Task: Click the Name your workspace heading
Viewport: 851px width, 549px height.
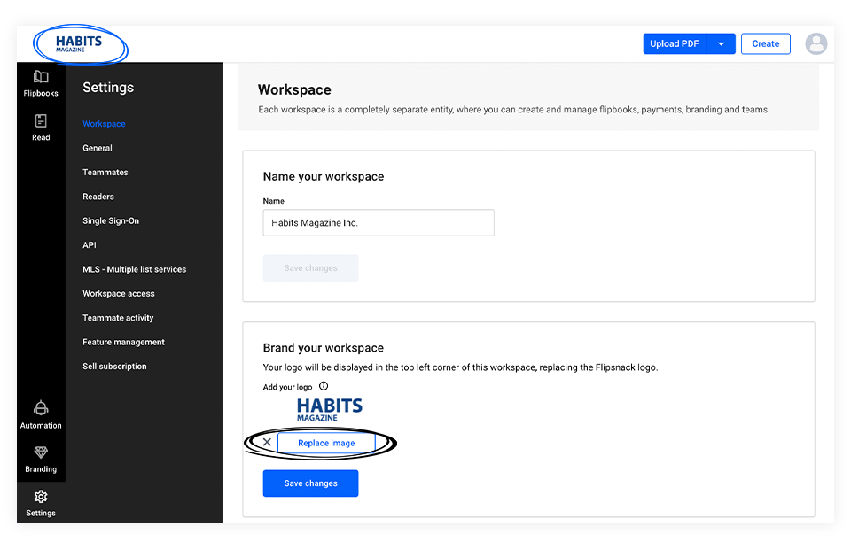Action: pos(324,177)
